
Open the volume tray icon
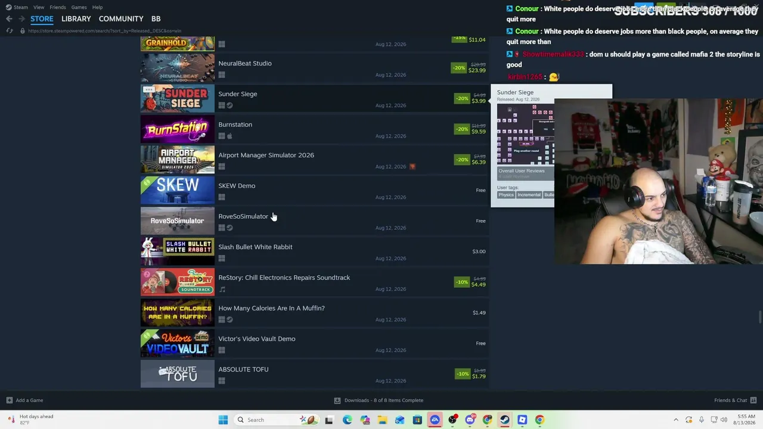724,420
